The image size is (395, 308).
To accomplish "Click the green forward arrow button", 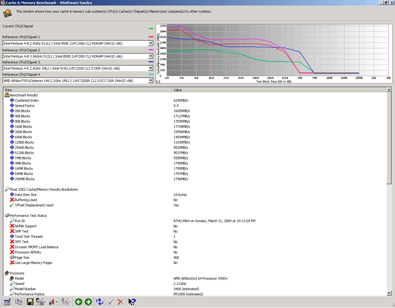I will click(88, 302).
